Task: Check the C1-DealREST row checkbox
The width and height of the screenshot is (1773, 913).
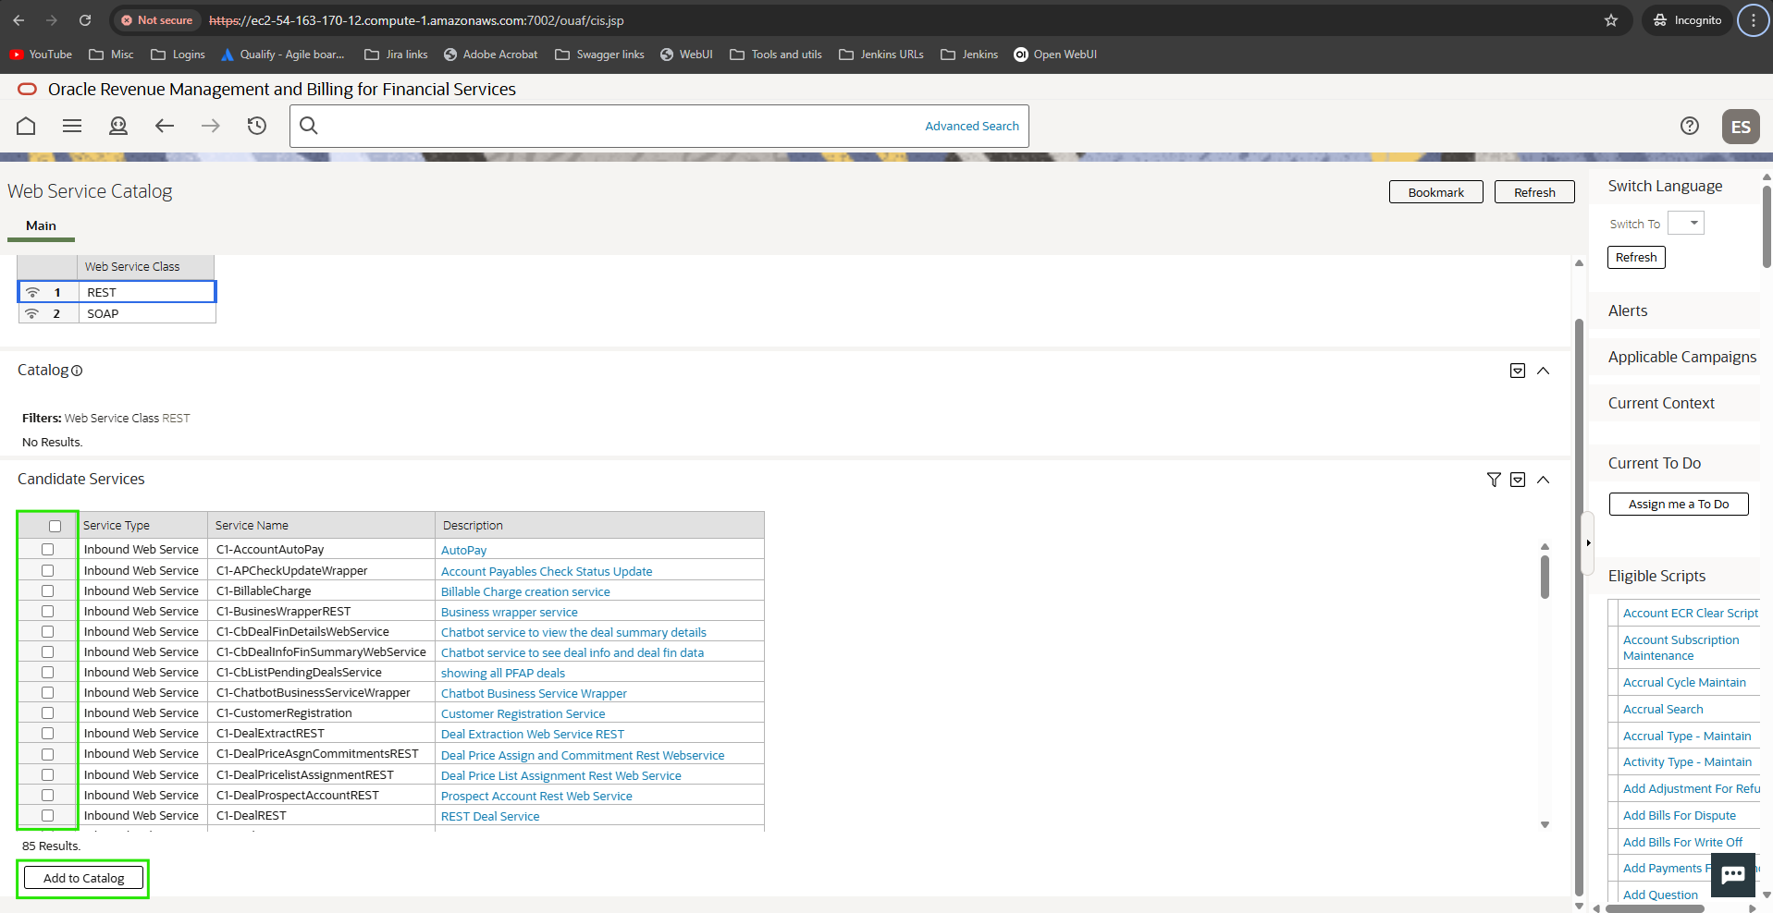Action: pos(47,816)
